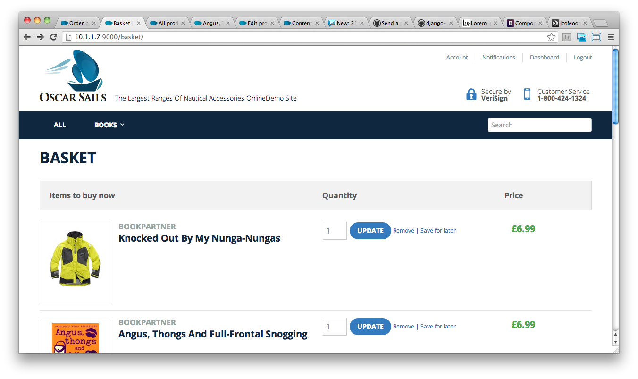Reload the page with the refresh icon
Image resolution: width=638 pixels, height=379 pixels.
54,37
